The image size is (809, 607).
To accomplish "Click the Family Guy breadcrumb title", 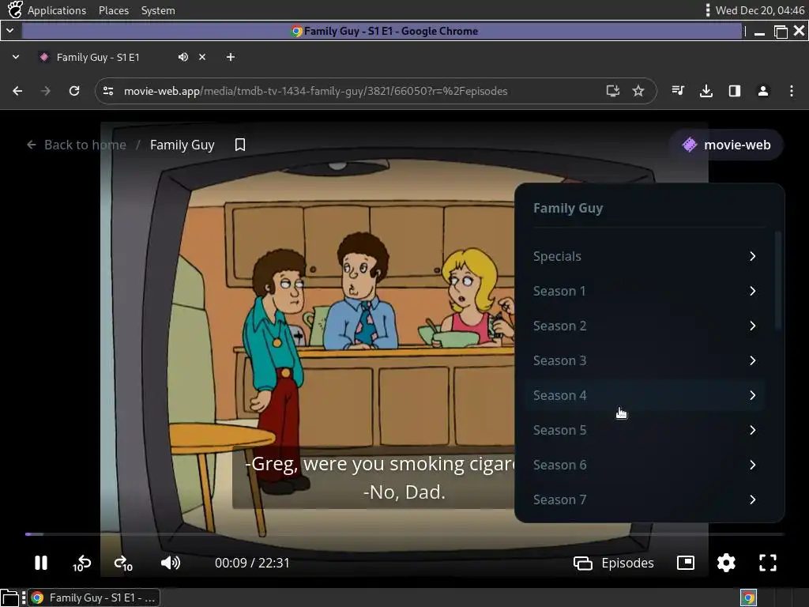I will (182, 145).
